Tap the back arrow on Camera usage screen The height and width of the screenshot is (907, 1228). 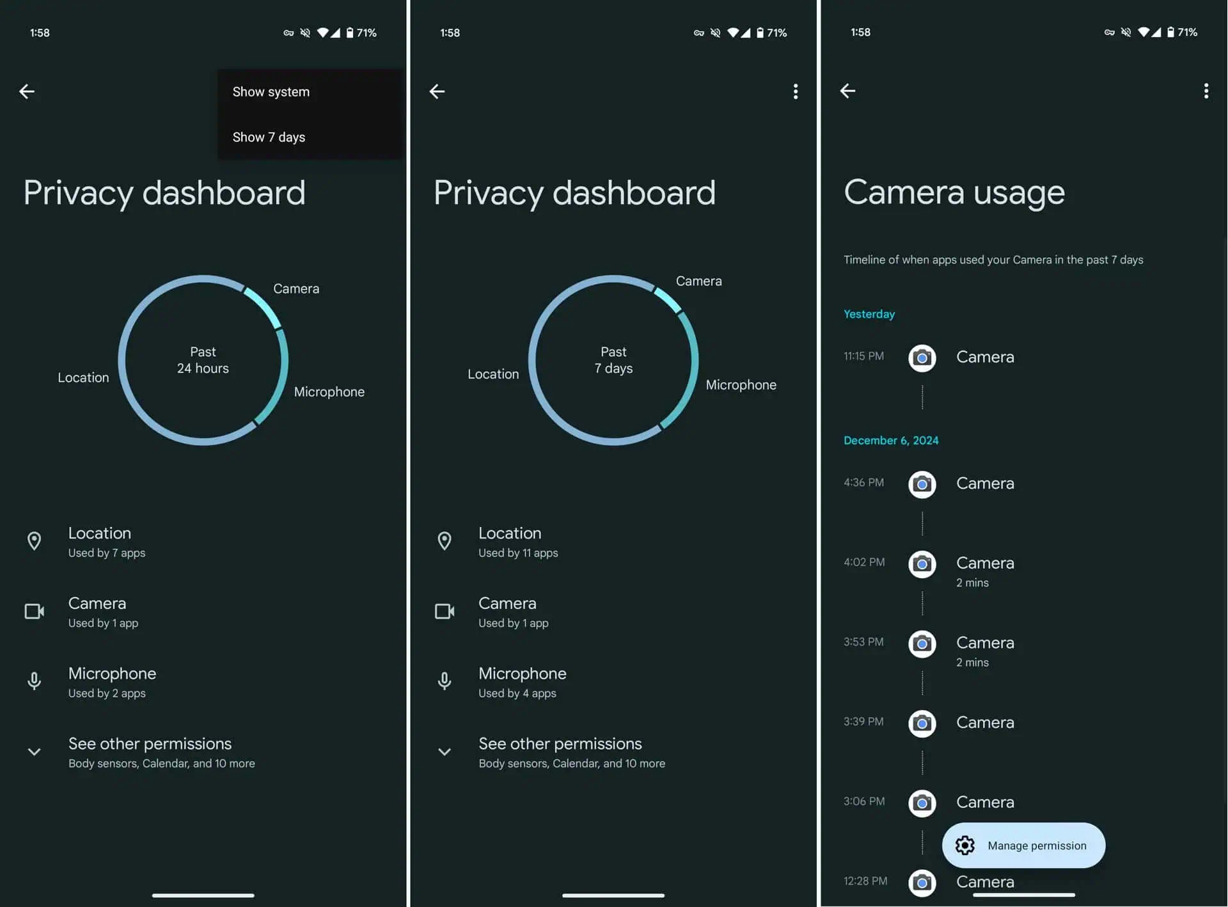point(847,91)
